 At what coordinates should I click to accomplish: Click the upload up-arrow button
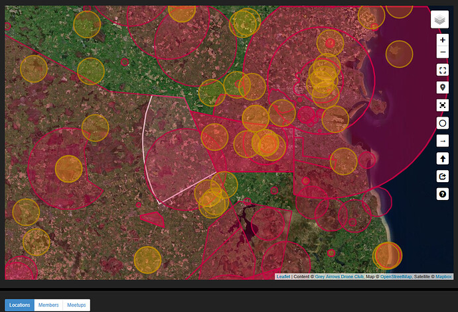[443, 159]
